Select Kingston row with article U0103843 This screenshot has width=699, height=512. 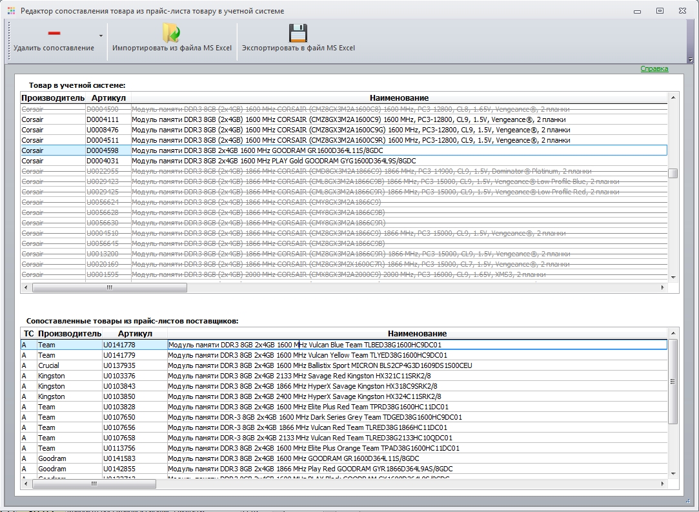pos(344,386)
